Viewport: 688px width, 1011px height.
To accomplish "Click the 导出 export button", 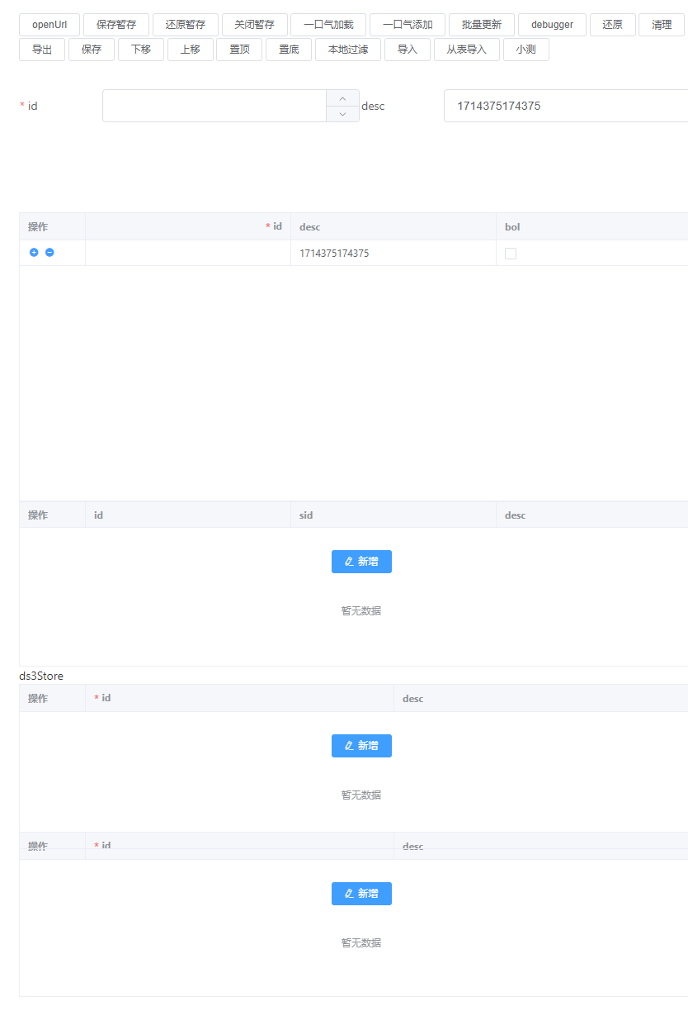I will pos(42,50).
